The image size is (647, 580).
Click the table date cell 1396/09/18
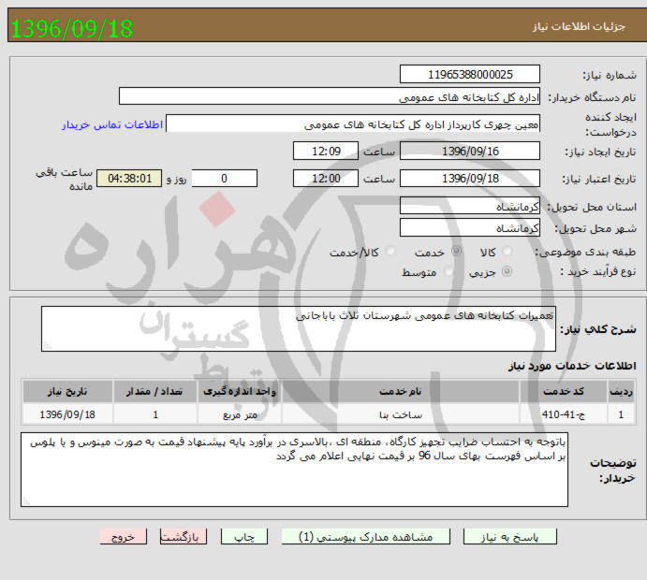[67, 414]
